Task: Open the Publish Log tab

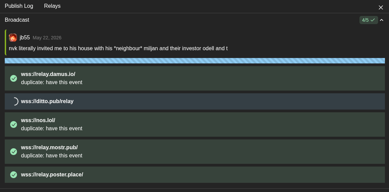Action: 19,6
